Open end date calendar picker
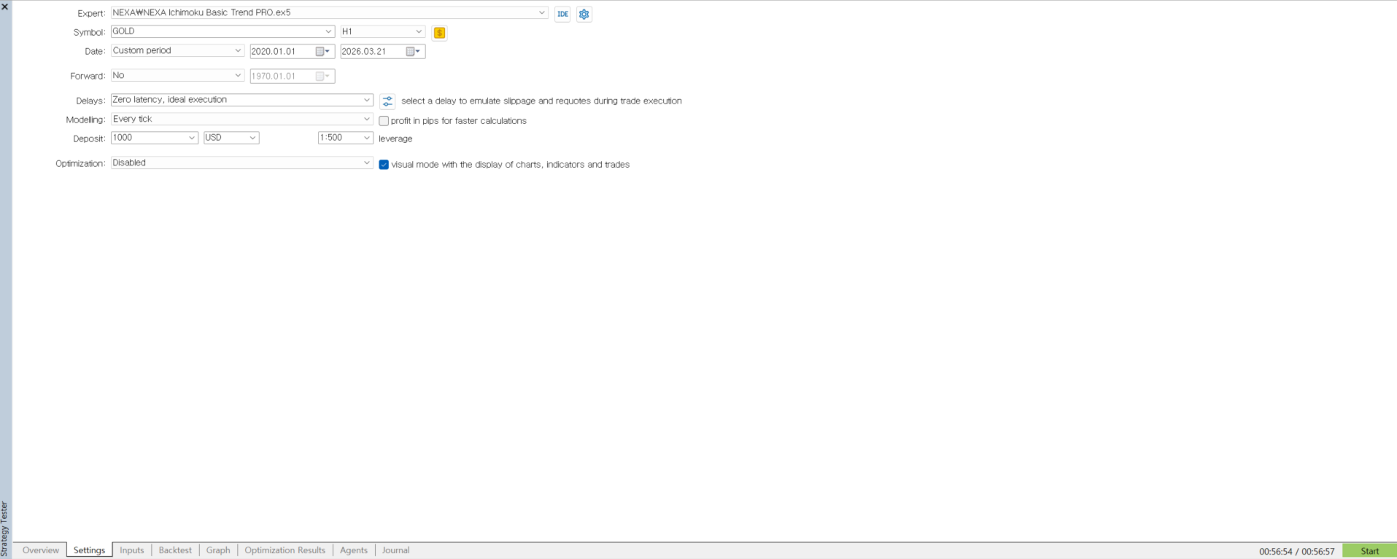1397x559 pixels. [414, 52]
